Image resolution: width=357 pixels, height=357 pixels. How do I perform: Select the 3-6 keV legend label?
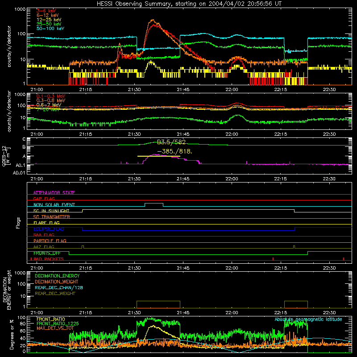tap(46, 11)
